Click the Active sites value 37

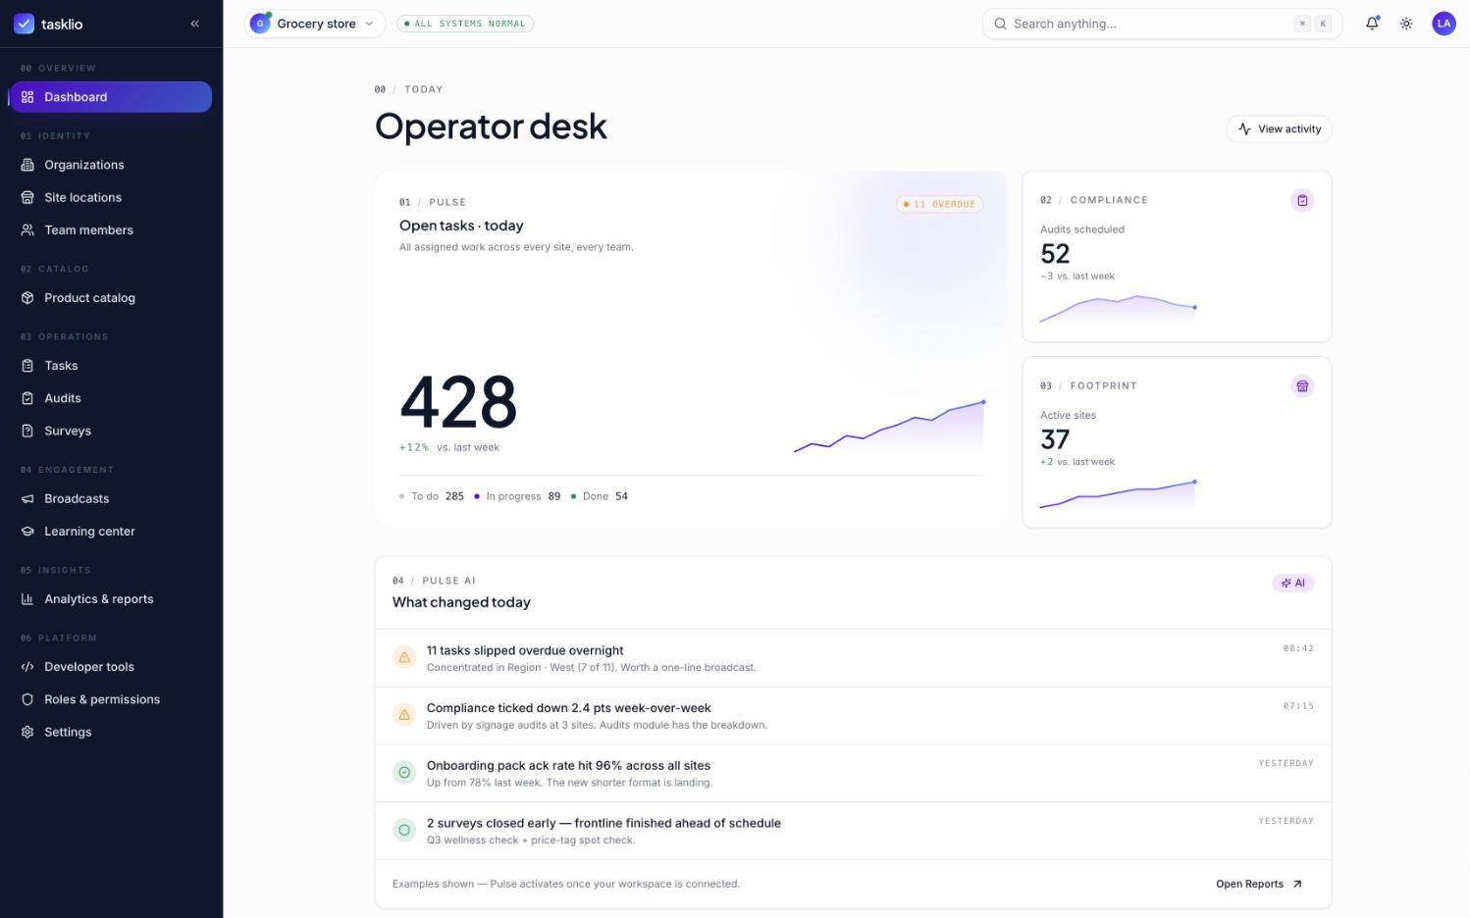click(x=1055, y=439)
